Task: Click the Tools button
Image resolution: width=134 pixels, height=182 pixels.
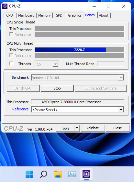Action: click(65, 128)
